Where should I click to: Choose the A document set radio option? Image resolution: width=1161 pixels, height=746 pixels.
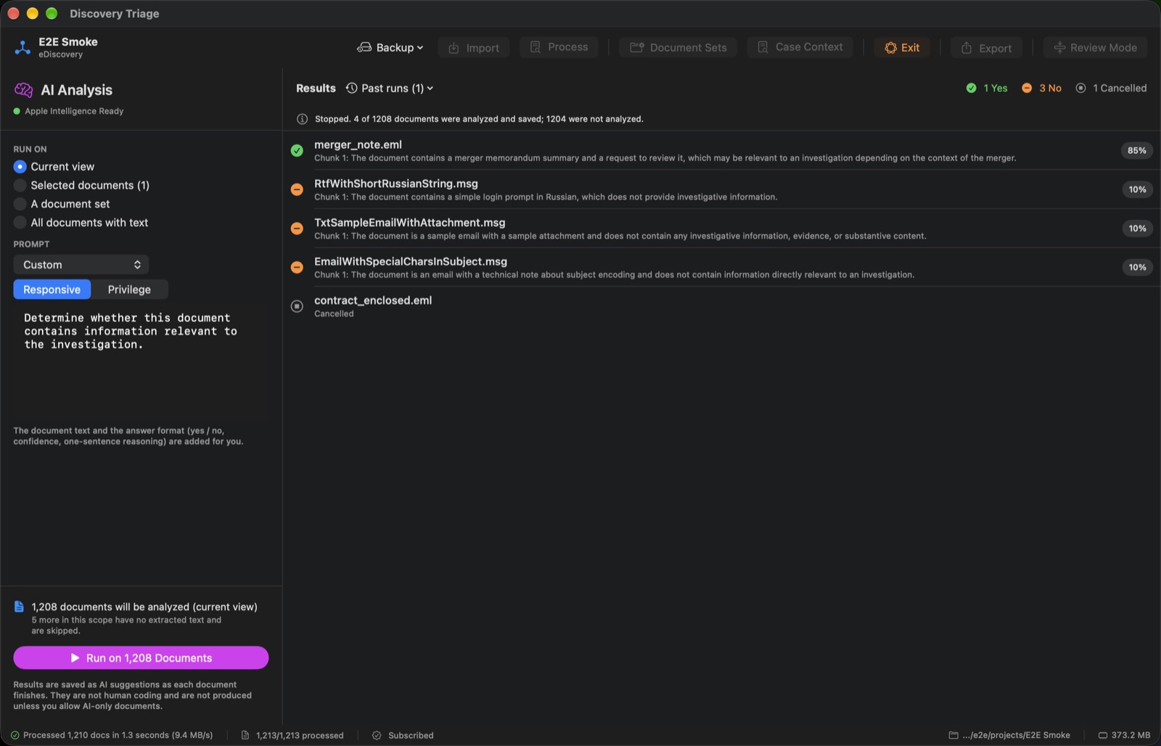(x=20, y=204)
